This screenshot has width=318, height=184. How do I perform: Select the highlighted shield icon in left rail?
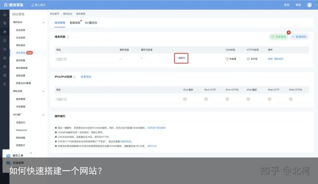tap(5, 32)
